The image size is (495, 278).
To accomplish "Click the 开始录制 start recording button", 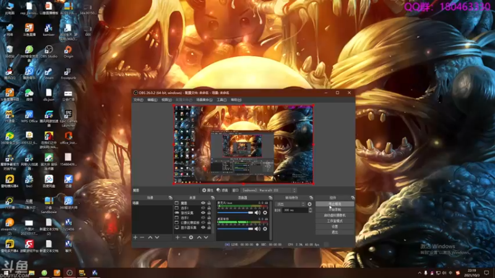I will click(335, 209).
